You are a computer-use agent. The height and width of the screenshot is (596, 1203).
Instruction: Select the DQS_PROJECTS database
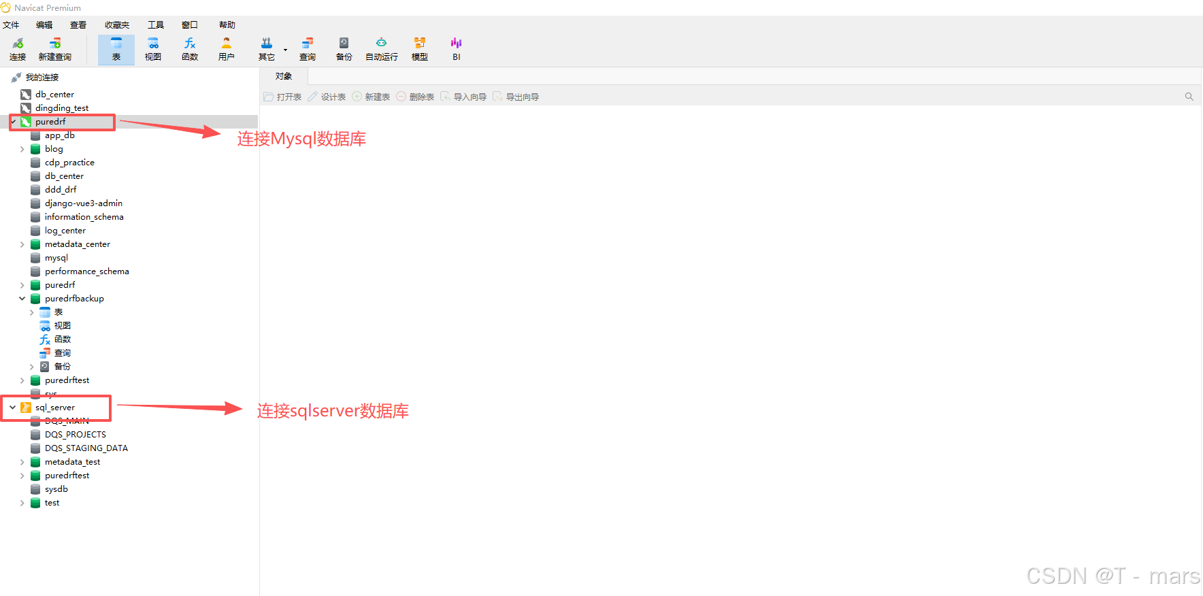point(76,435)
